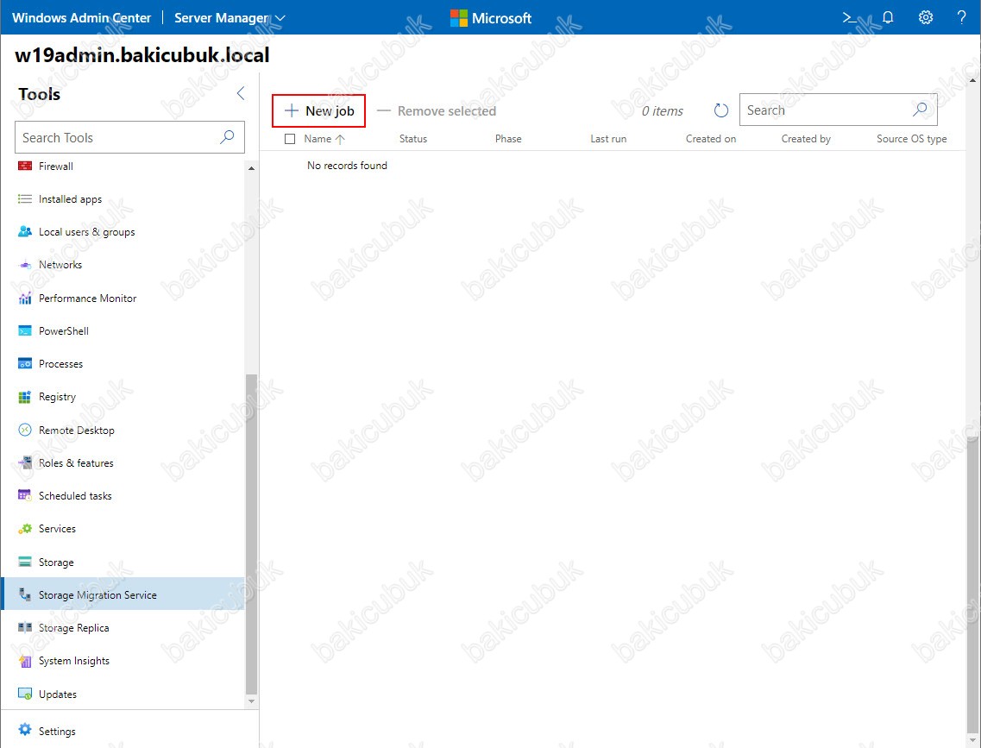Open Installed apps tool

[x=70, y=199]
